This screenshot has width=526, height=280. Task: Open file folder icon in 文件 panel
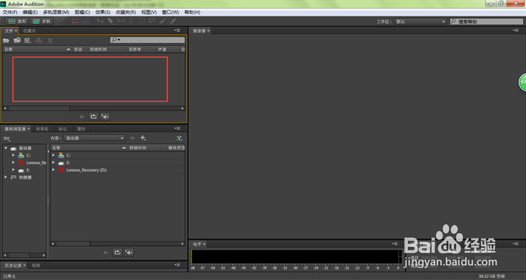[x=6, y=40]
